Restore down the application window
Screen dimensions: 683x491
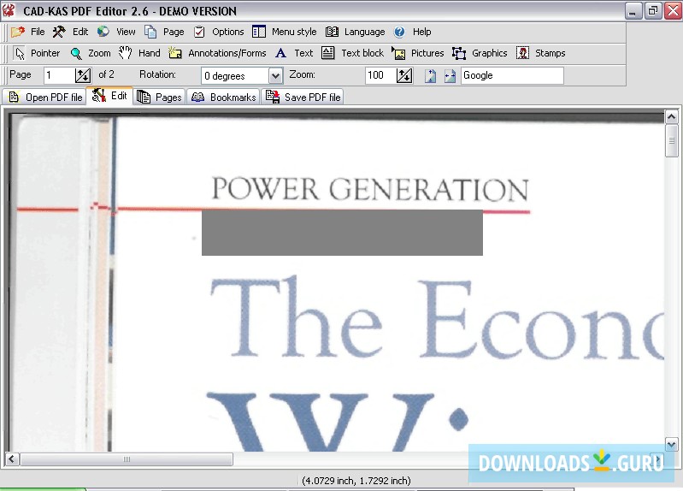pos(652,11)
